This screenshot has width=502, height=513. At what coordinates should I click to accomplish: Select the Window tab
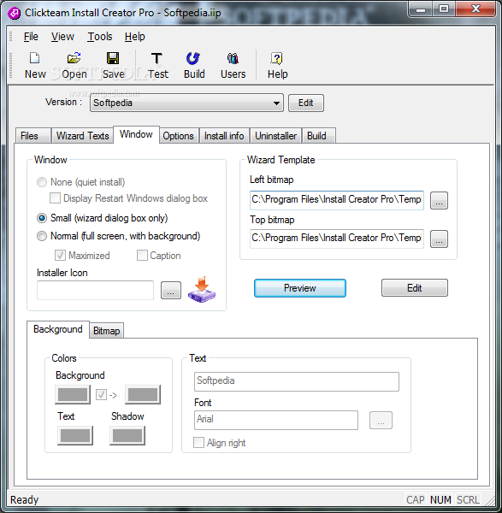136,134
